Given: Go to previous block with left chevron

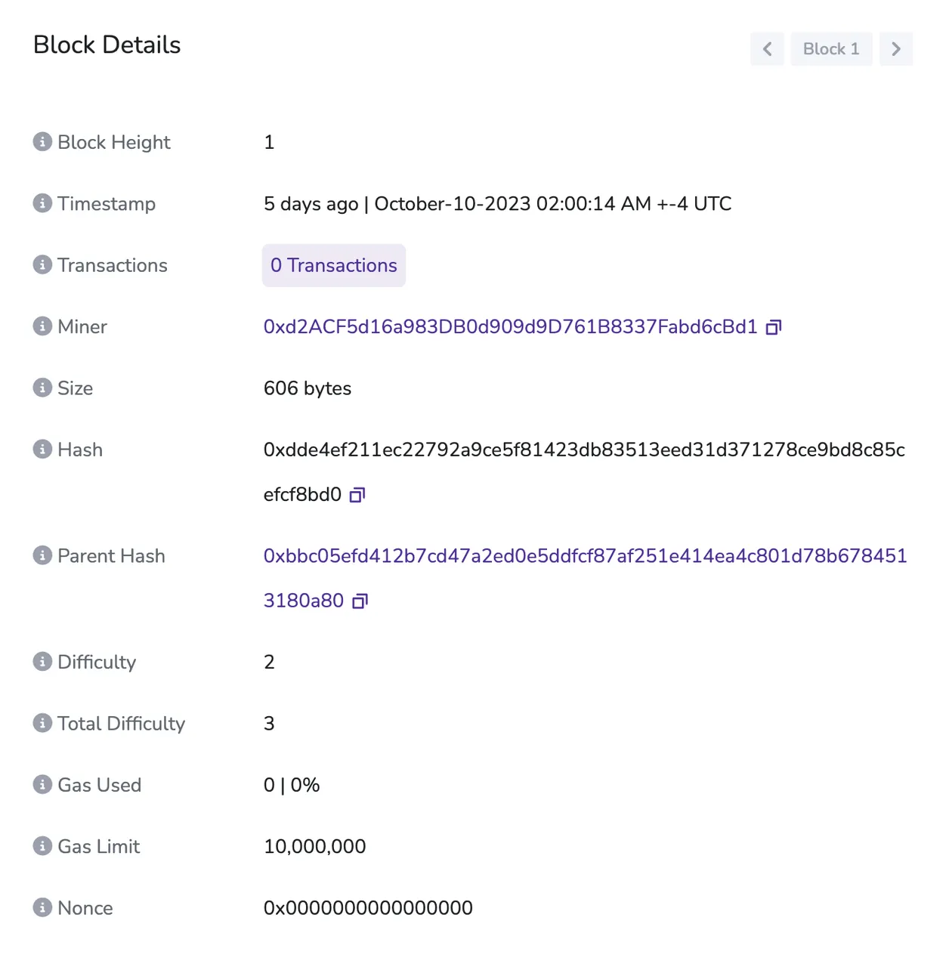Looking at the screenshot, I should (767, 49).
